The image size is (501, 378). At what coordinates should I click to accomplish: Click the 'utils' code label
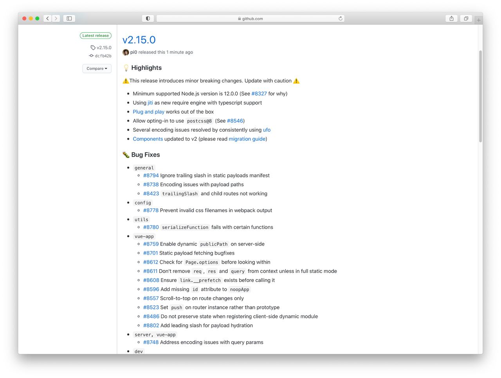141,219
